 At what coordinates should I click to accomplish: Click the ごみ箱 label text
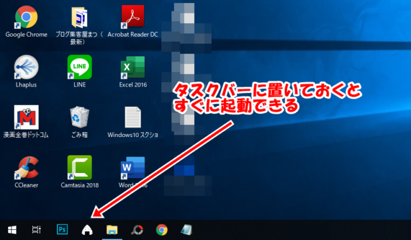click(x=80, y=135)
